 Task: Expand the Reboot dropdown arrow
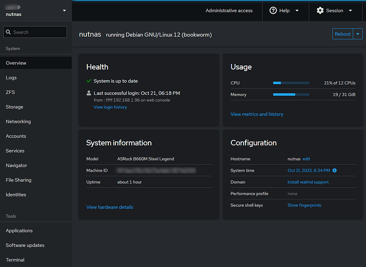(x=358, y=34)
